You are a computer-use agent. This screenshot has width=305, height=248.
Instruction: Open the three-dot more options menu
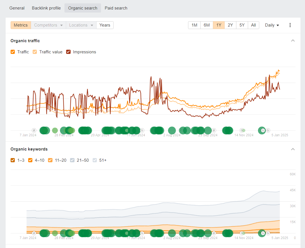[x=290, y=25]
